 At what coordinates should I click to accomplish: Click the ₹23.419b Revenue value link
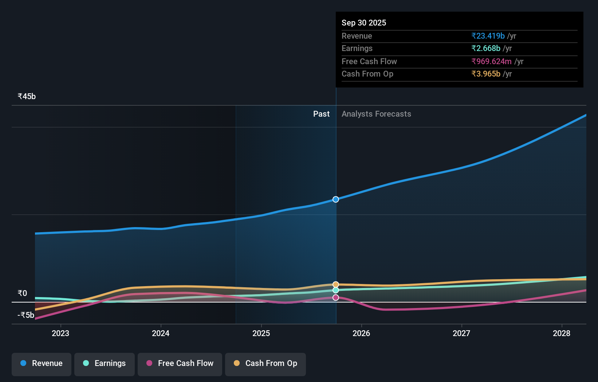[x=488, y=36]
